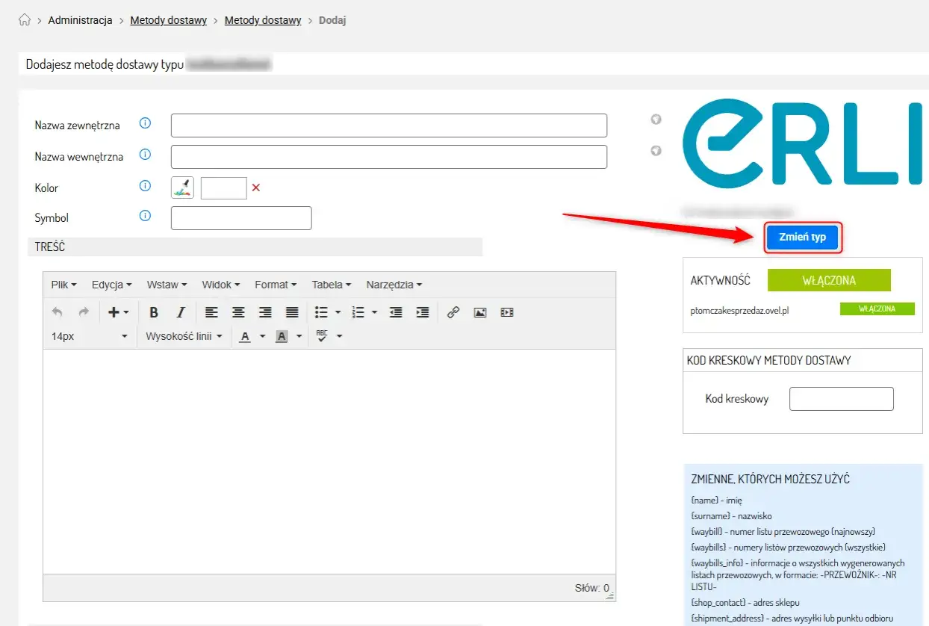Clear color with red X icon
The height and width of the screenshot is (626, 929).
[x=256, y=188]
